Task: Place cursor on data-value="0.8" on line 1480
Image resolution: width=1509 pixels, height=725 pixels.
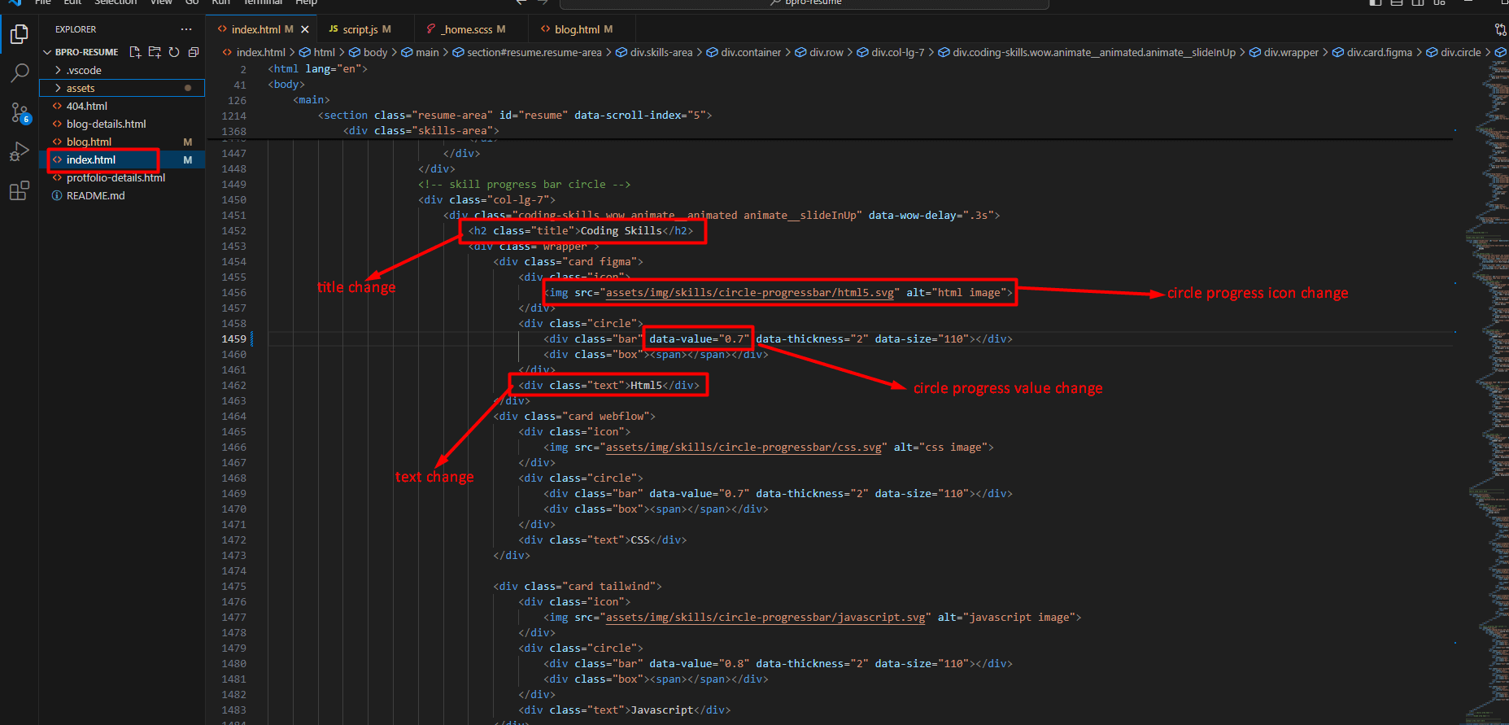Action: click(x=699, y=664)
